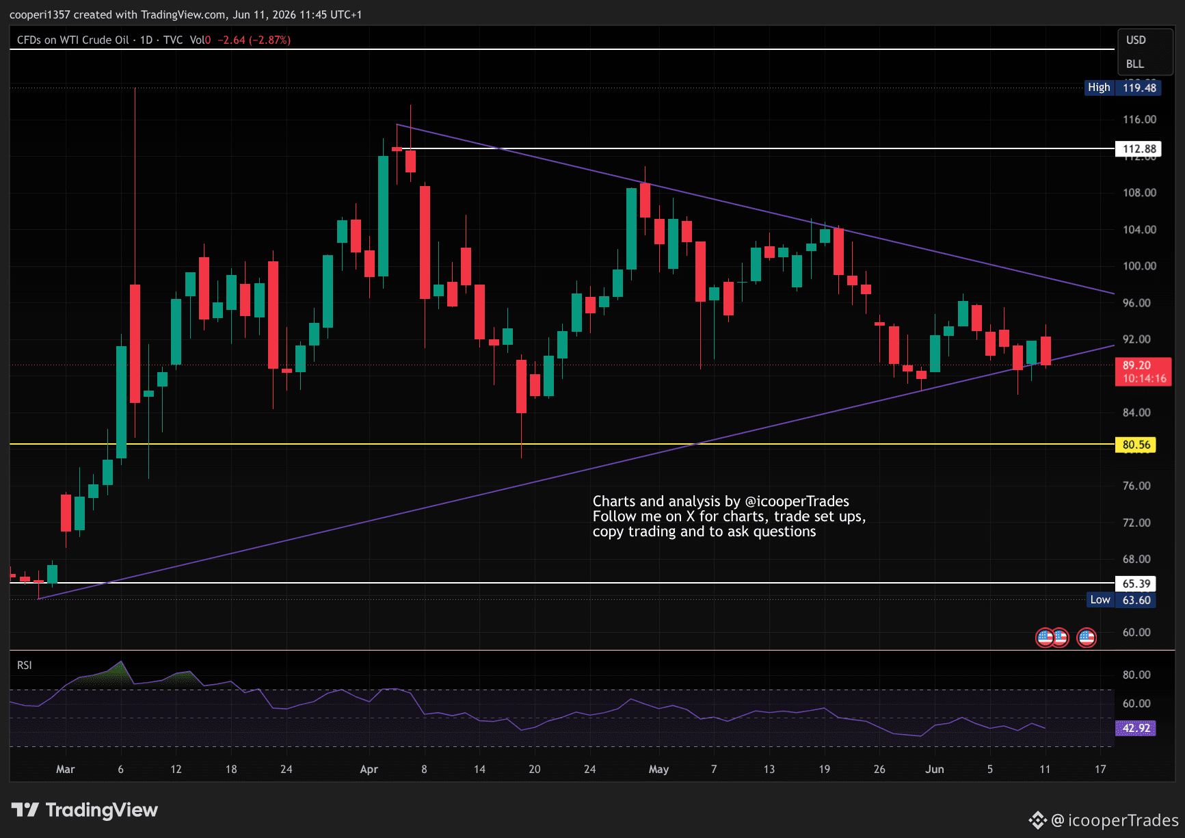Screen dimensions: 1185x838
Task: Select the yellow horizontal support line
Action: pyautogui.click(x=562, y=444)
